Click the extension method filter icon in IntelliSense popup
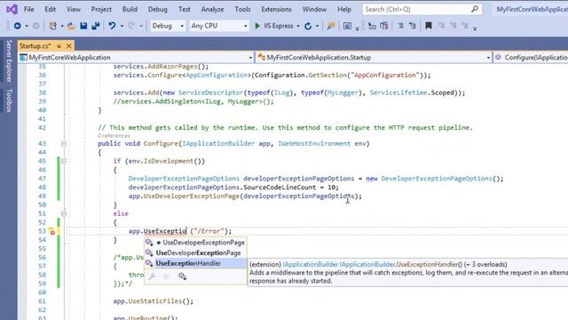 coord(182,276)
